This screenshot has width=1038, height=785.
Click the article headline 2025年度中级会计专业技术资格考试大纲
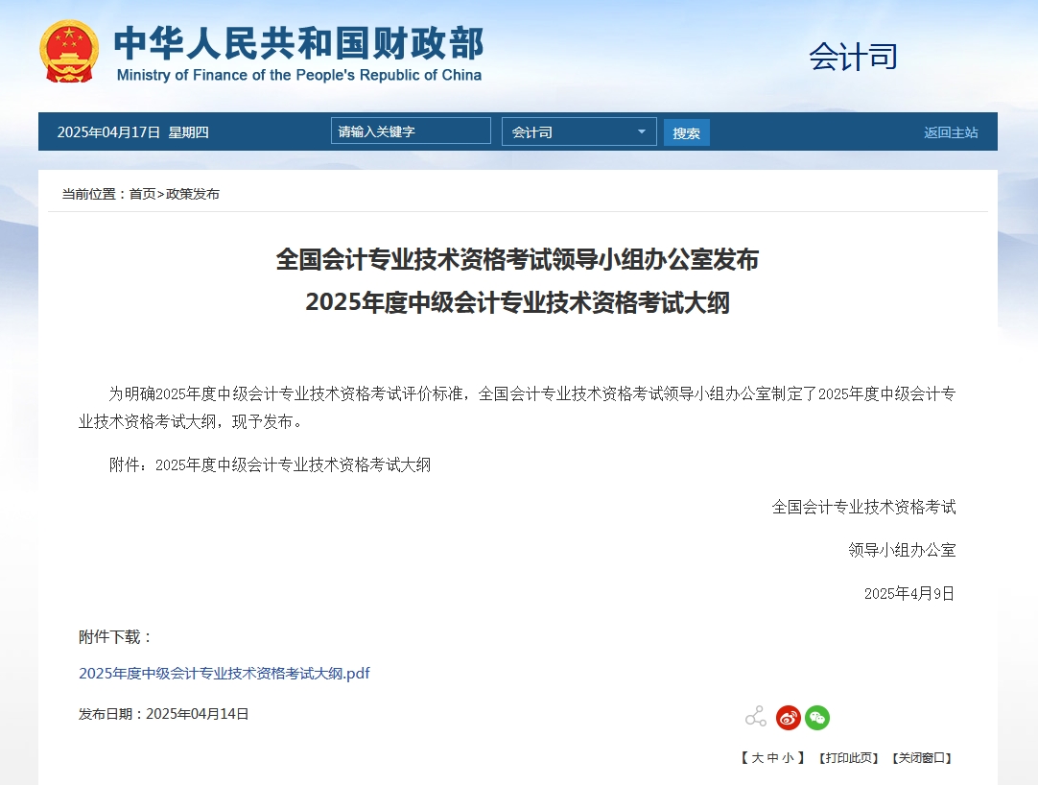click(518, 302)
